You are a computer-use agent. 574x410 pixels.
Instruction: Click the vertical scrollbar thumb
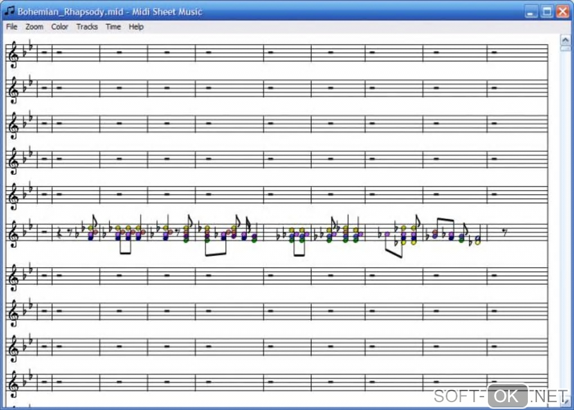(x=565, y=48)
